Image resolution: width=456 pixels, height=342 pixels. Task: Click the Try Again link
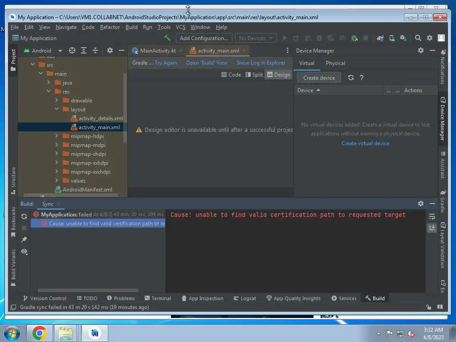[166, 63]
